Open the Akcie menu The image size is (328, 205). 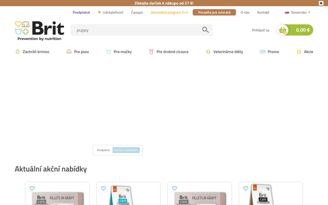(x=308, y=51)
